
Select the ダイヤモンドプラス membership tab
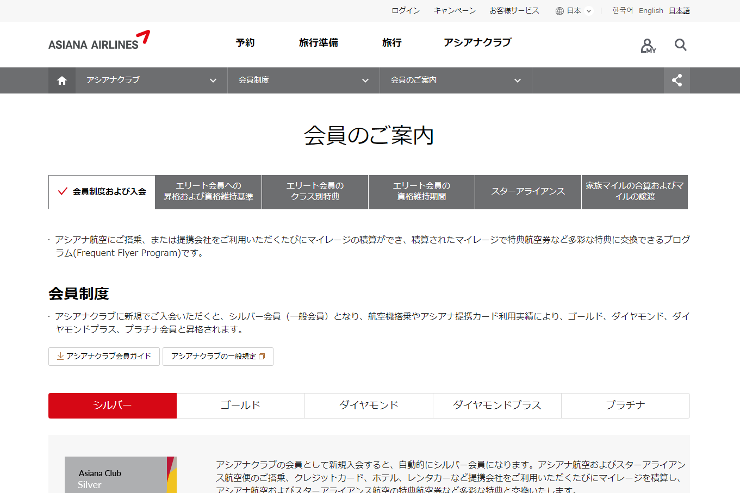[x=497, y=405]
